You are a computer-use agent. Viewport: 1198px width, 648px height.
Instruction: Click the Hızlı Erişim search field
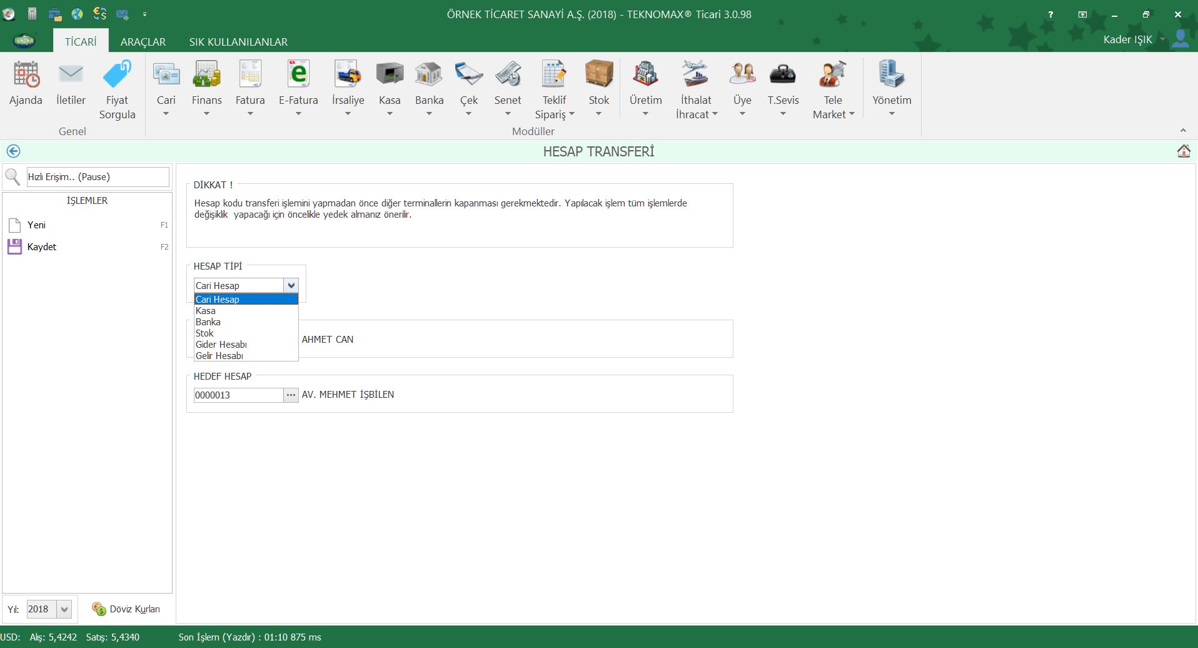98,177
